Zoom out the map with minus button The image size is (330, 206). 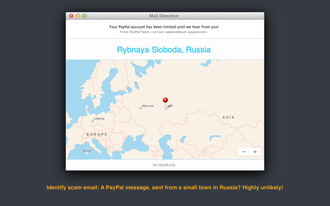244,152
